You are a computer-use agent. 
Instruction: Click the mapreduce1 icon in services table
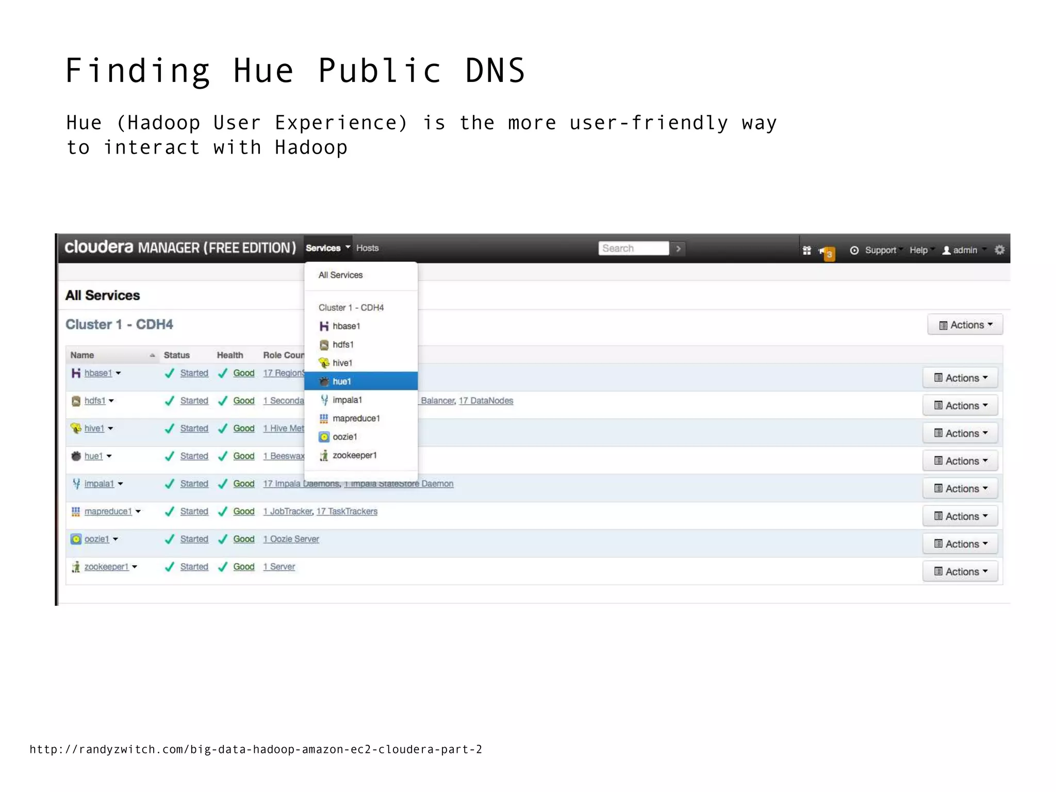point(76,511)
